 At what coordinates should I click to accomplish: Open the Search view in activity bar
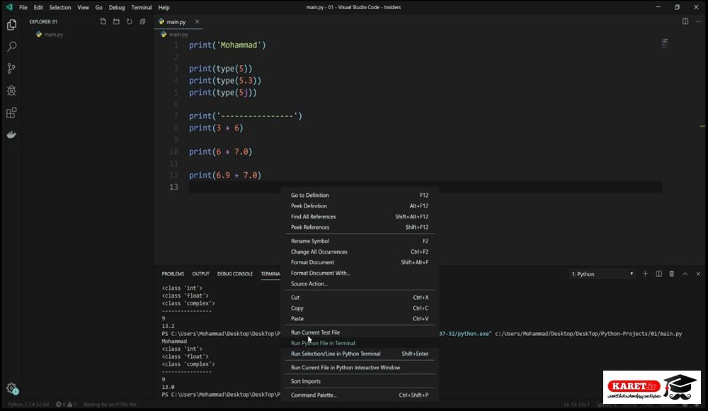pyautogui.click(x=12, y=47)
